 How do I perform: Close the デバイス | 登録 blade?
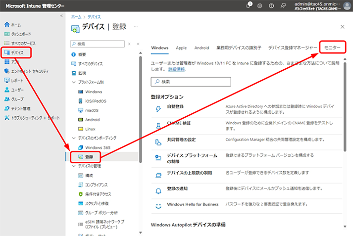[x=343, y=27]
